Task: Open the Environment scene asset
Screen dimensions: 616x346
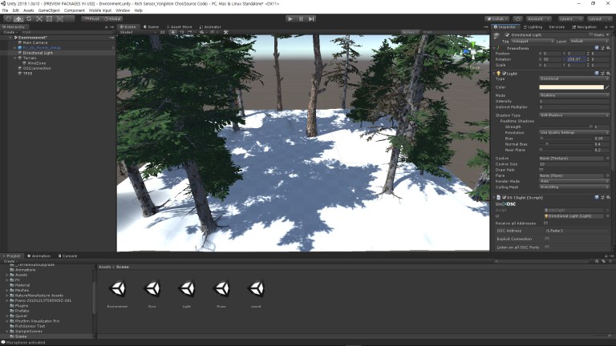Action: (117, 289)
